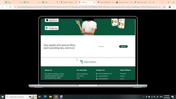Close the Indoor Plant Web tab

pyautogui.click(x=113, y=2)
